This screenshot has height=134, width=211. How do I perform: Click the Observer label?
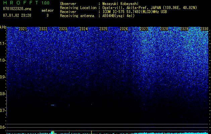click(x=68, y=4)
